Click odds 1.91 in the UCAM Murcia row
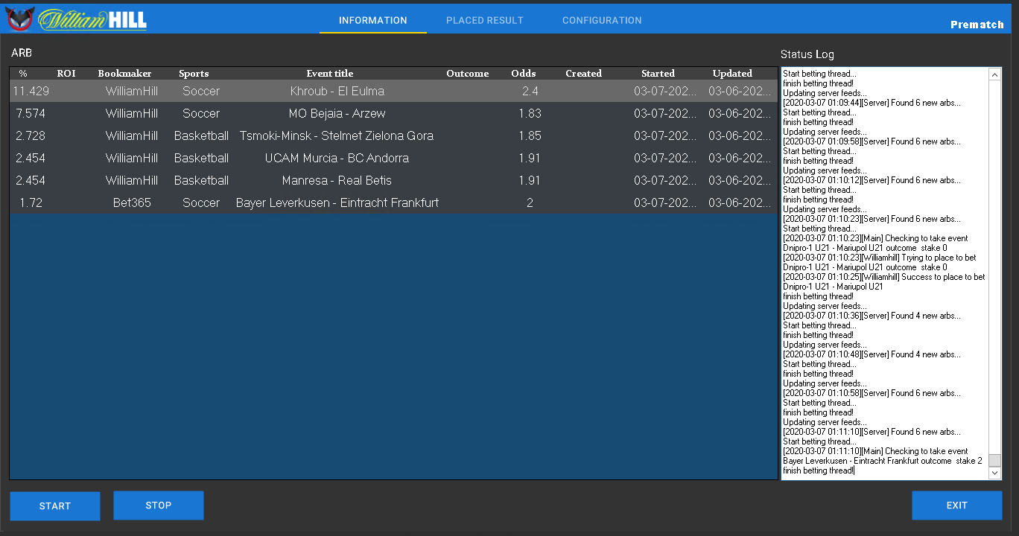The image size is (1019, 536). pos(530,159)
